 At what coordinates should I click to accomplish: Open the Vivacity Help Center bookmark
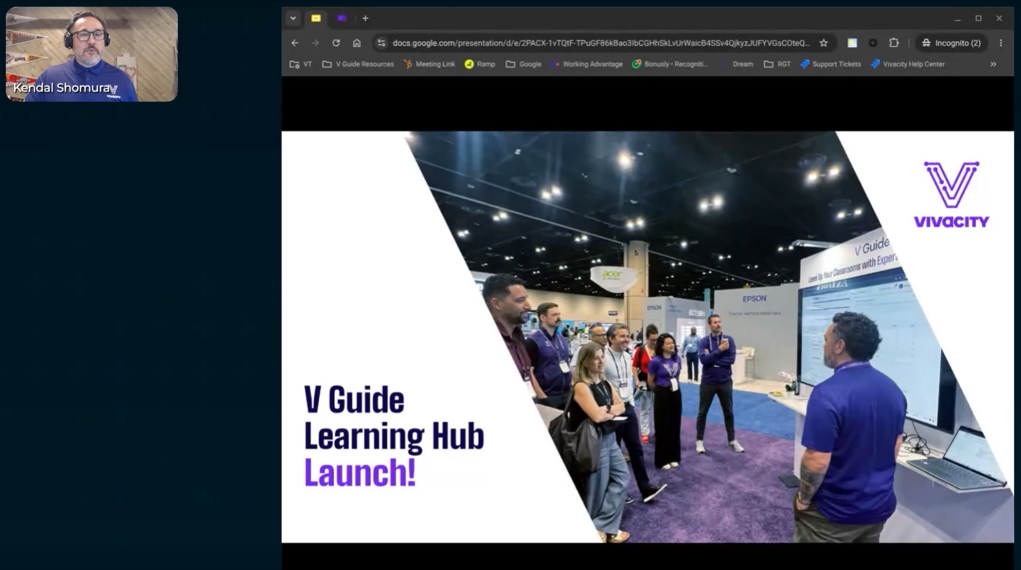908,64
